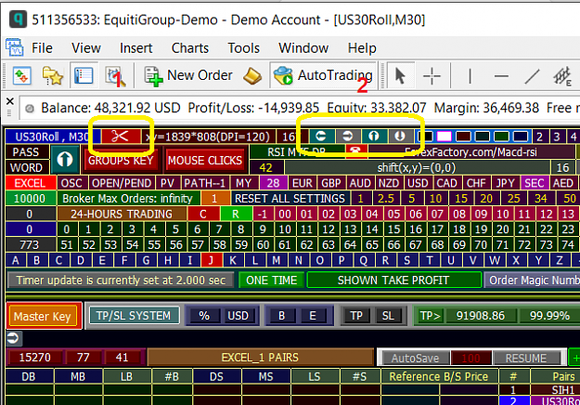Toggle the AutoTrading button

(x=323, y=75)
